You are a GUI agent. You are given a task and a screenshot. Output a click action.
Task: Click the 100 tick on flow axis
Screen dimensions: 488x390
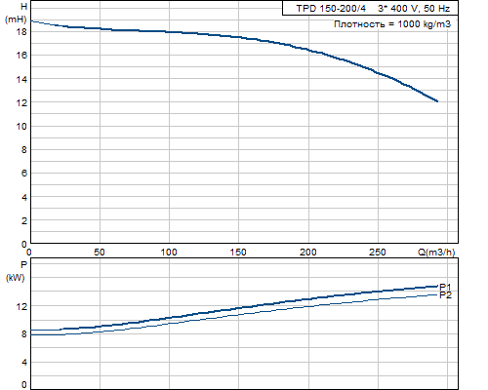pos(169,252)
